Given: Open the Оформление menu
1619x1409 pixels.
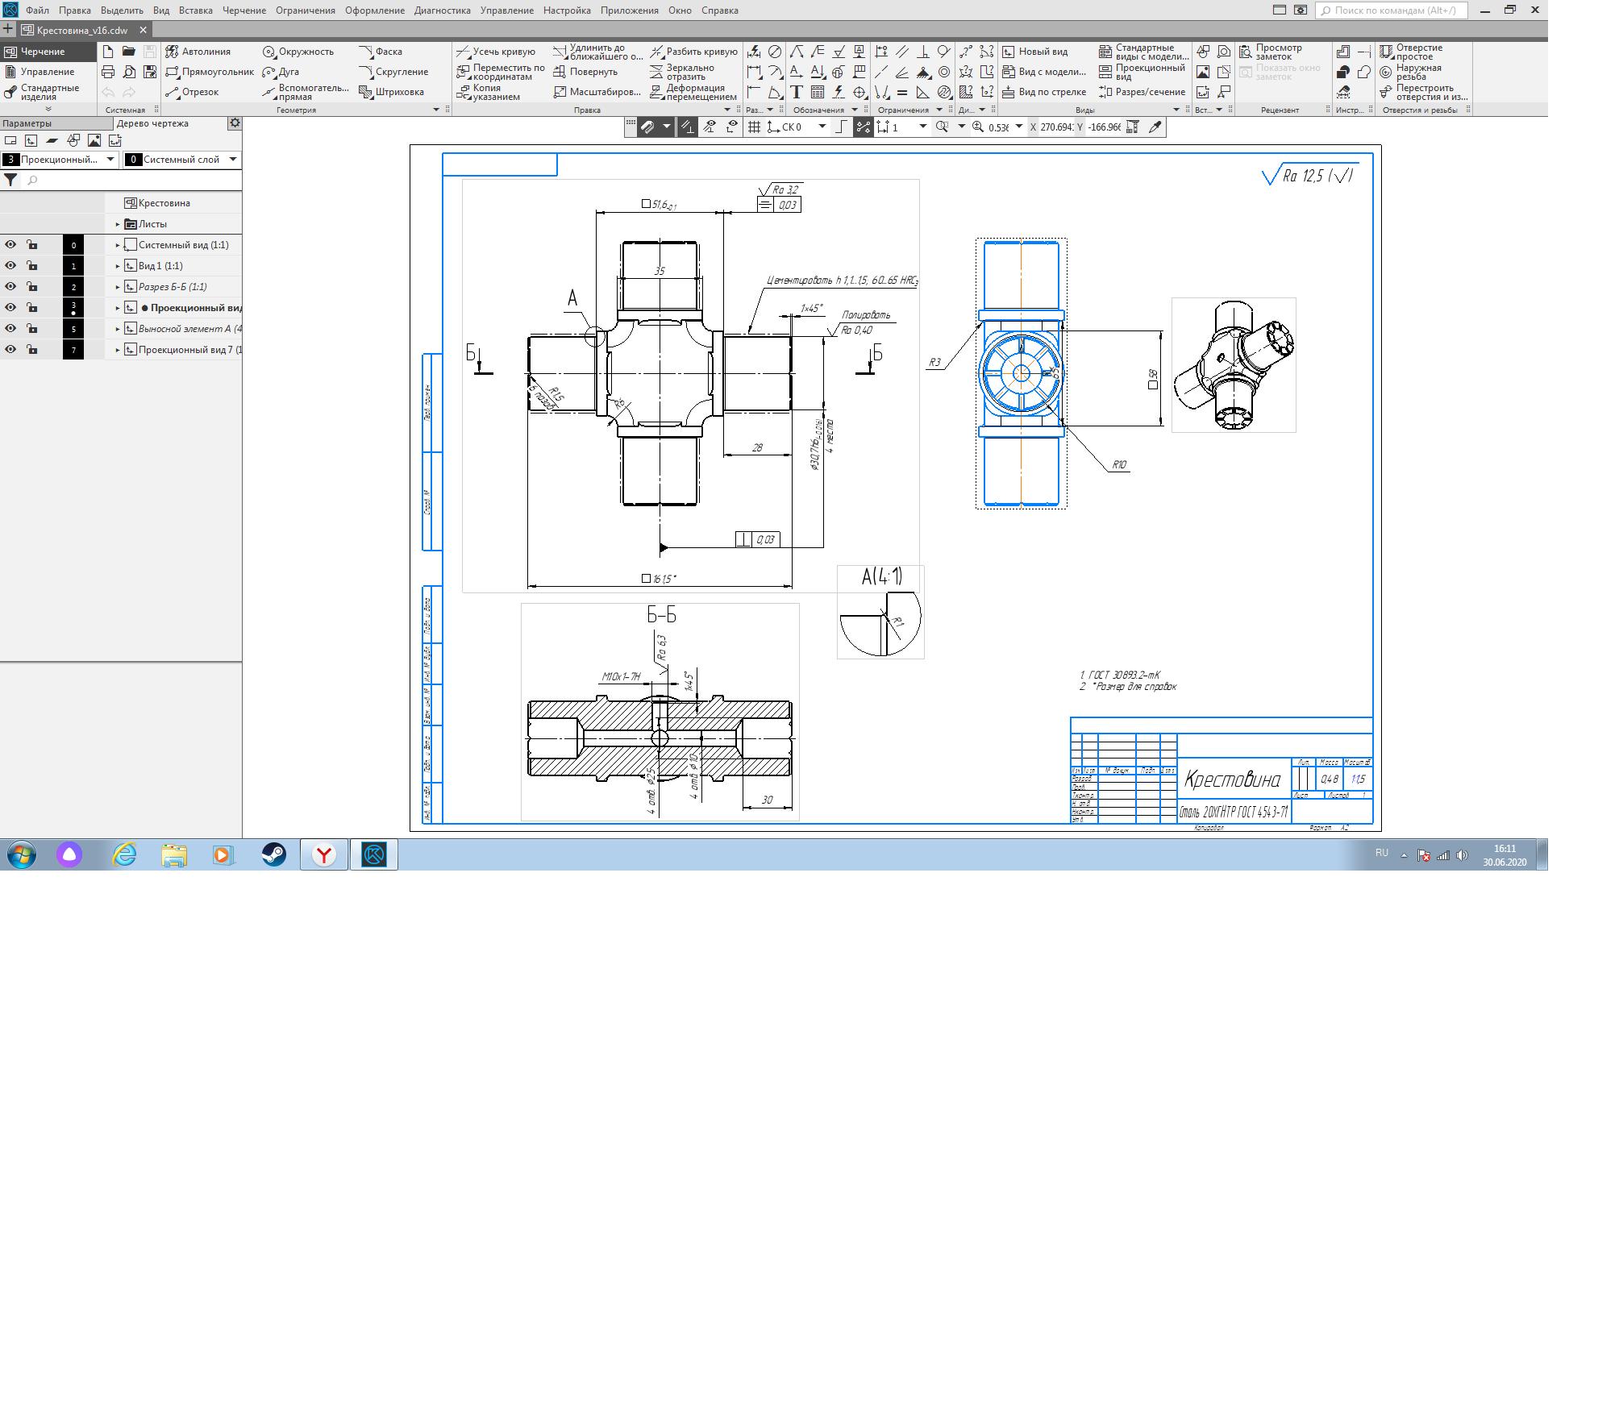Looking at the screenshot, I should (x=374, y=10).
